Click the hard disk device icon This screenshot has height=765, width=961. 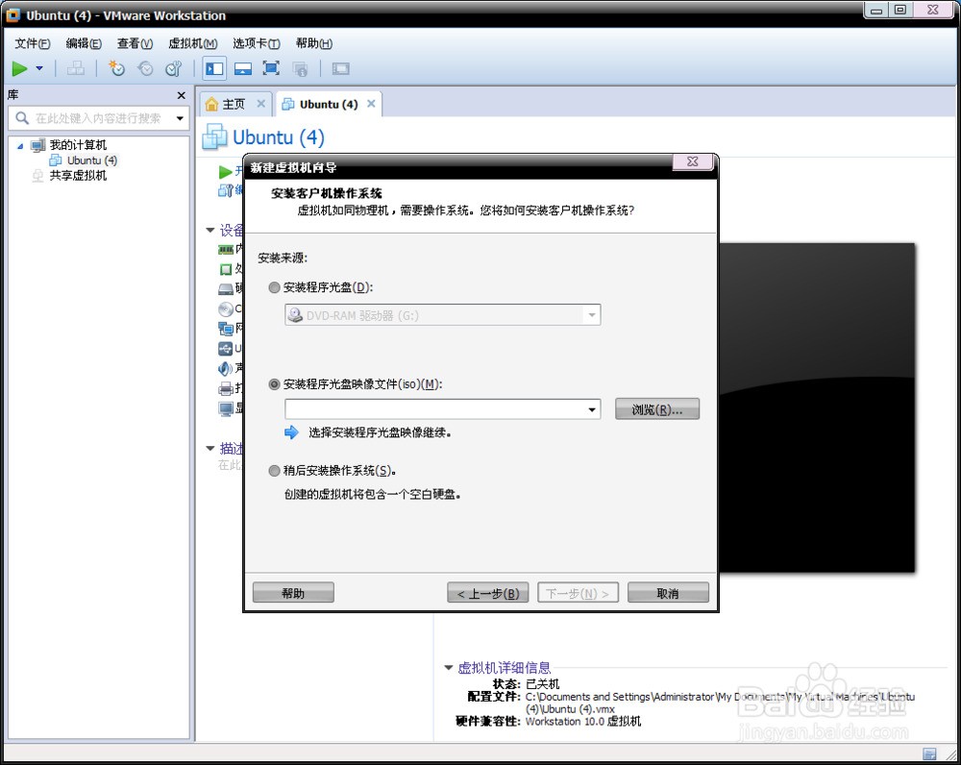click(x=226, y=288)
